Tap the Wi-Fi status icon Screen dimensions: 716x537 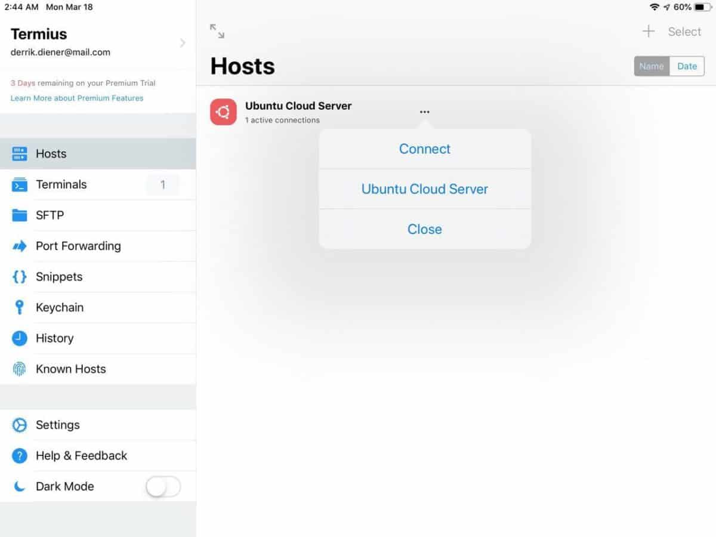click(x=655, y=7)
